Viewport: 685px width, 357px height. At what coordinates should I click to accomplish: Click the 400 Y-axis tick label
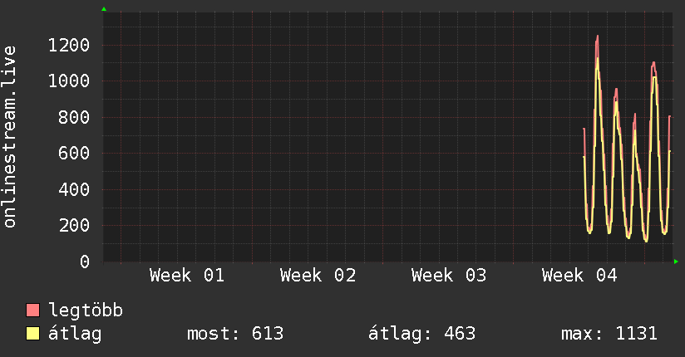pos(75,189)
